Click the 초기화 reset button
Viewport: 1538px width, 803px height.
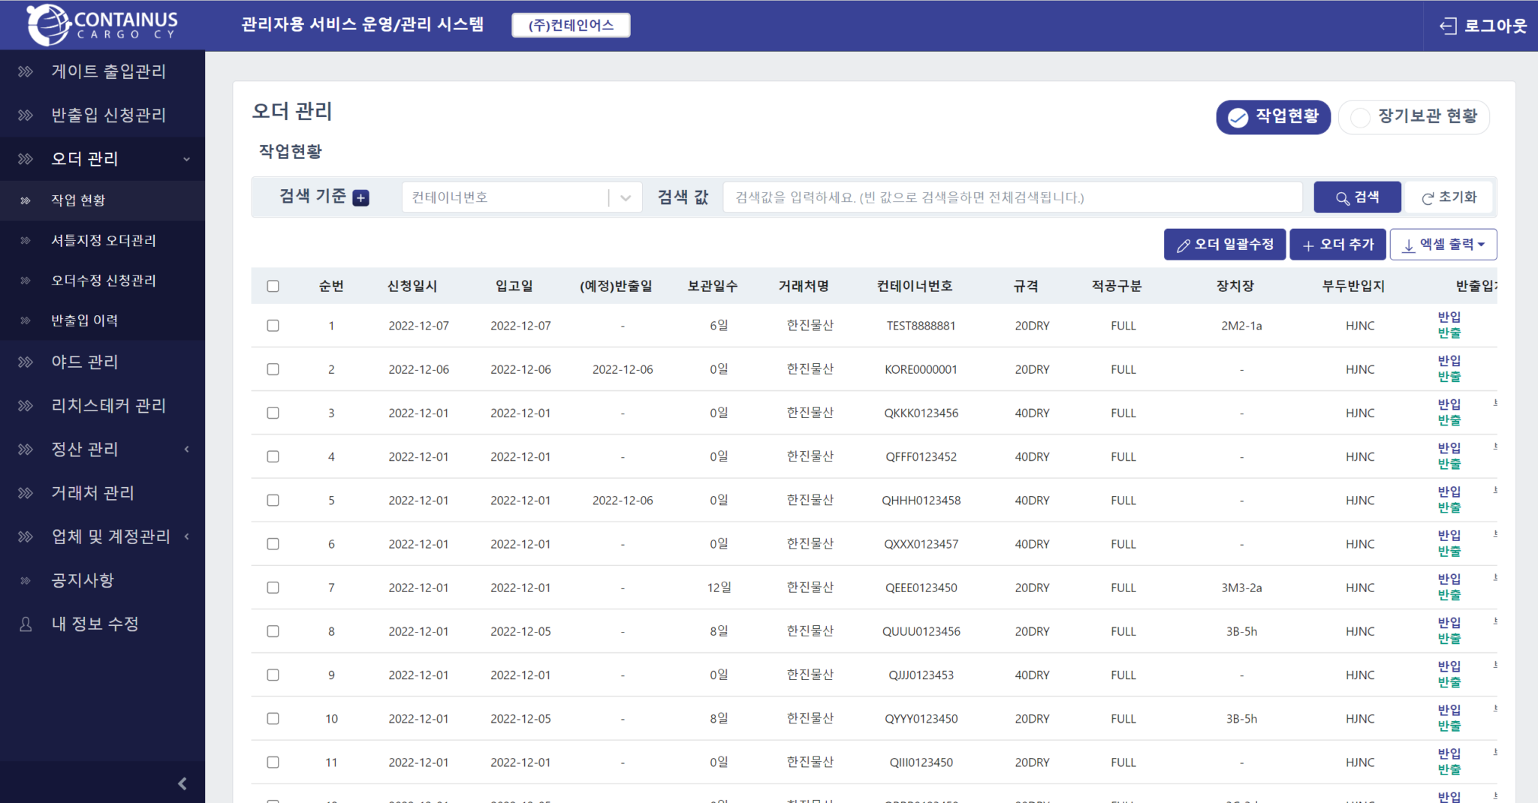point(1449,197)
